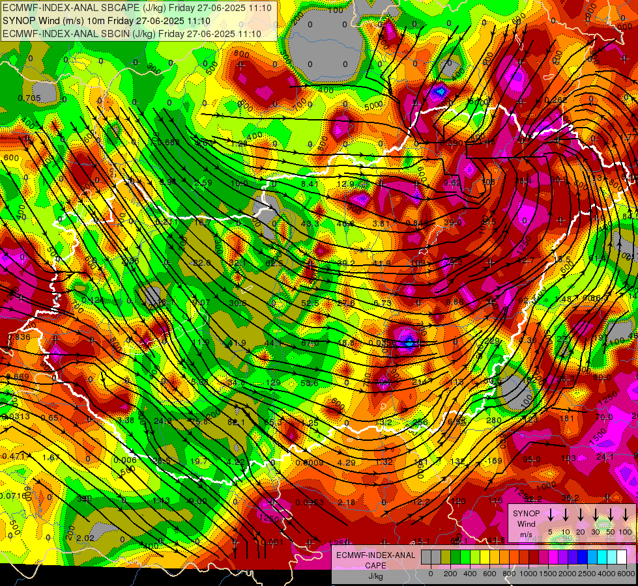Click the '2.02' value on the map

85,538
